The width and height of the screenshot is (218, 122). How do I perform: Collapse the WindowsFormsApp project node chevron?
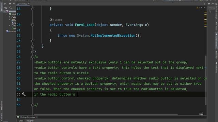coord(7,14)
